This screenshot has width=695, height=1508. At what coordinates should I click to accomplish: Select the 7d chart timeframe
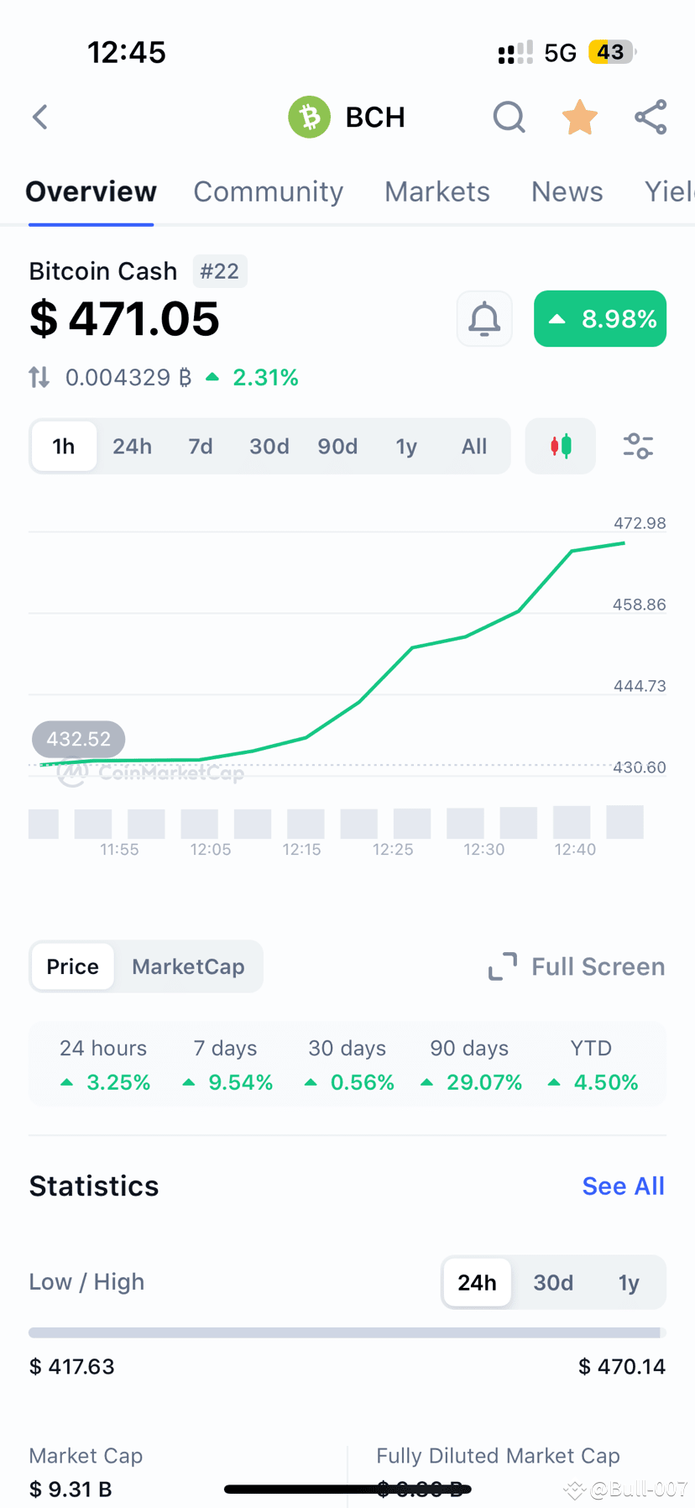click(201, 446)
